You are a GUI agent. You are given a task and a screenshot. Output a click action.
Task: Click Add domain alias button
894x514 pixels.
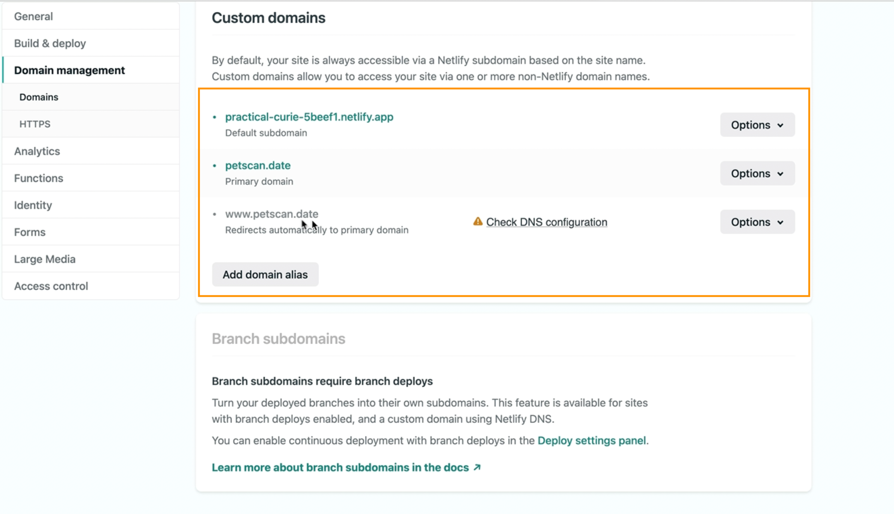coord(265,274)
